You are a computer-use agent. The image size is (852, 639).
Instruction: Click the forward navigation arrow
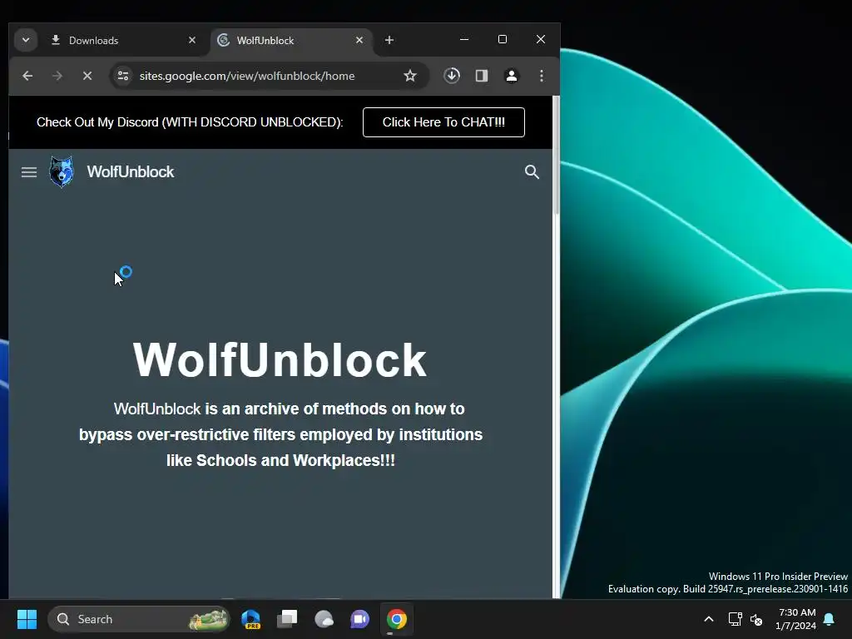tap(57, 76)
